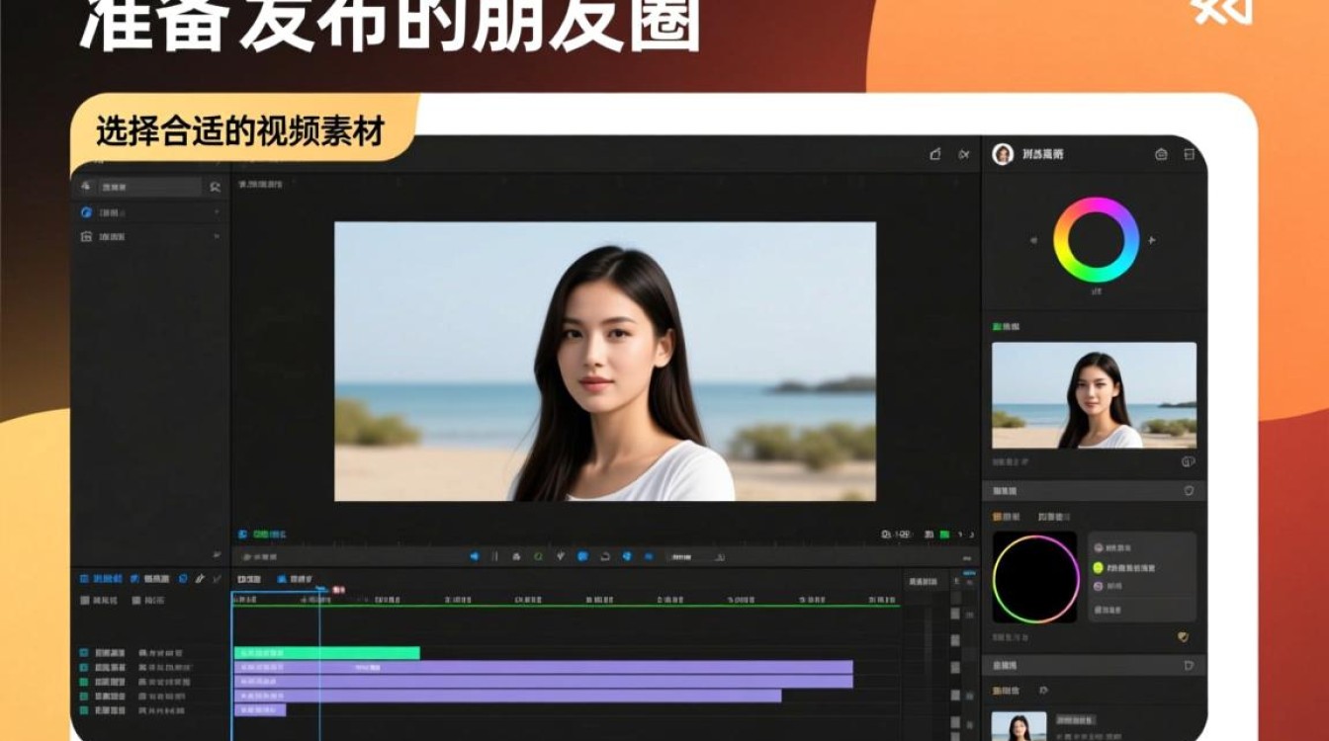Click the blue playhead handle on the timeline ruler

[x=320, y=589]
